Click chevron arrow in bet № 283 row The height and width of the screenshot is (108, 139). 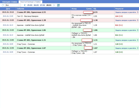click(138, 40)
